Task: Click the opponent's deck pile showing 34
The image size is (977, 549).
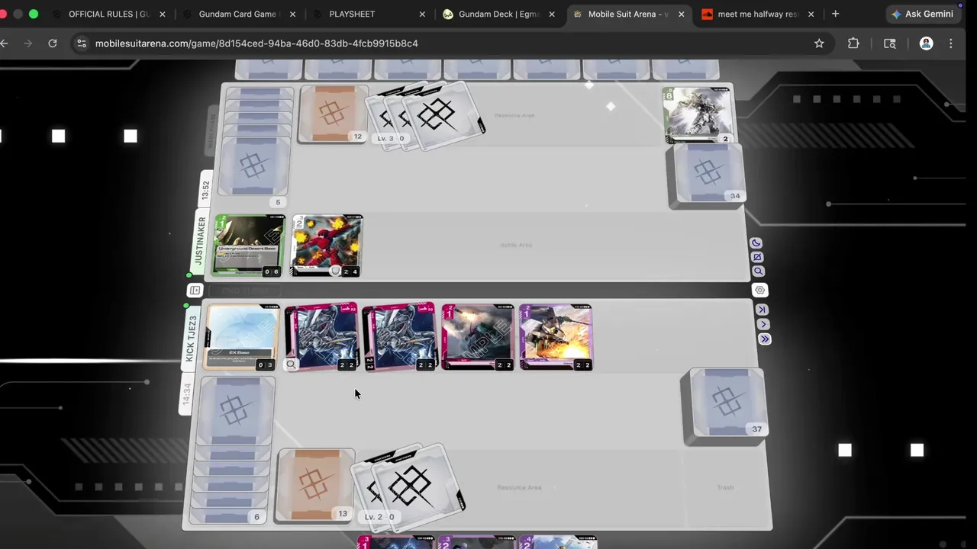Action: point(707,175)
